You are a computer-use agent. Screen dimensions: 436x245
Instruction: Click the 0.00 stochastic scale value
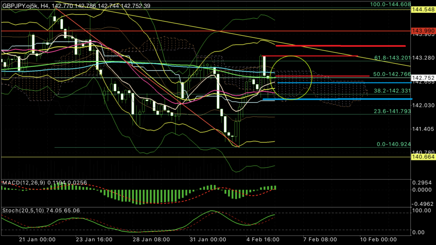(x=419, y=232)
